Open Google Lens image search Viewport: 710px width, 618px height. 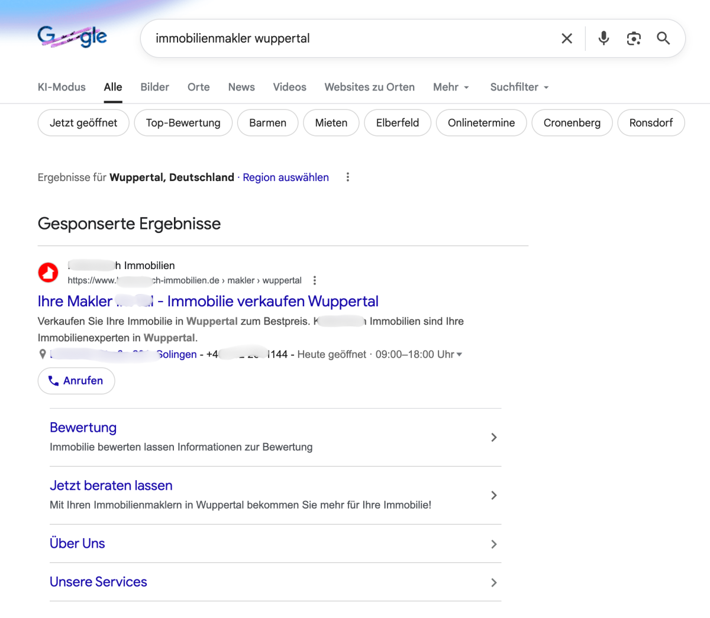(x=634, y=38)
